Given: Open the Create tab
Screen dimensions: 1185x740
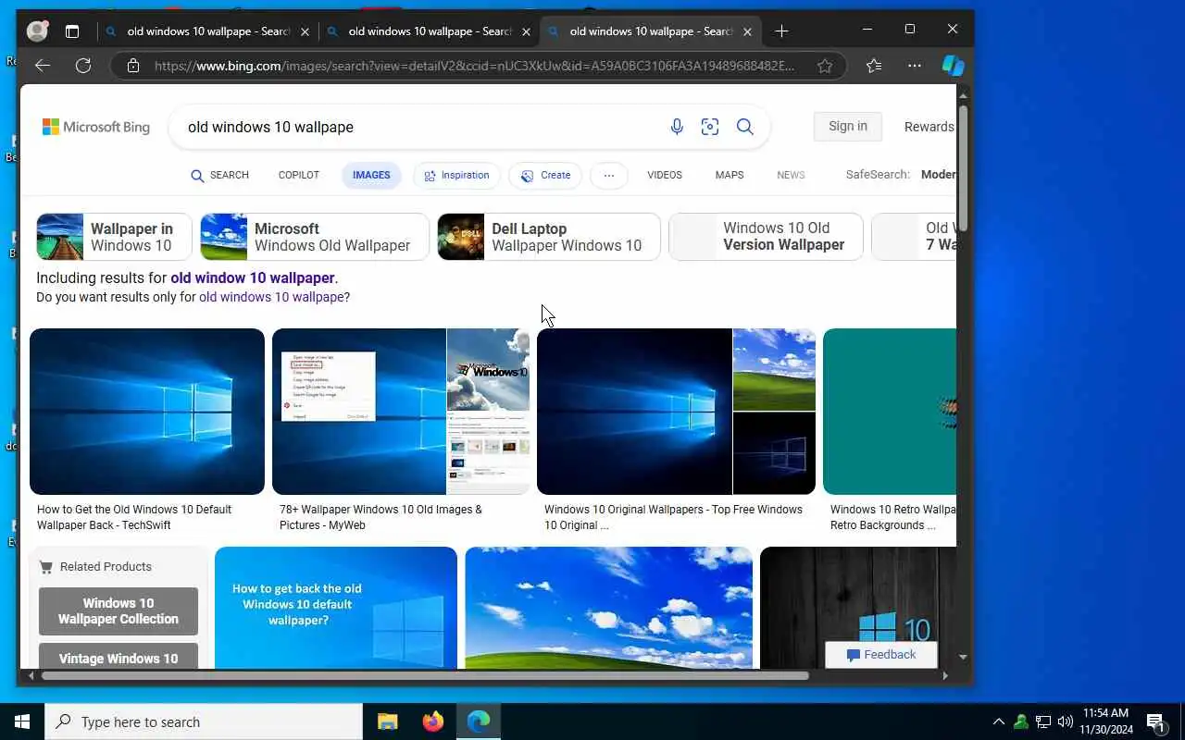Looking at the screenshot, I should click(x=545, y=175).
